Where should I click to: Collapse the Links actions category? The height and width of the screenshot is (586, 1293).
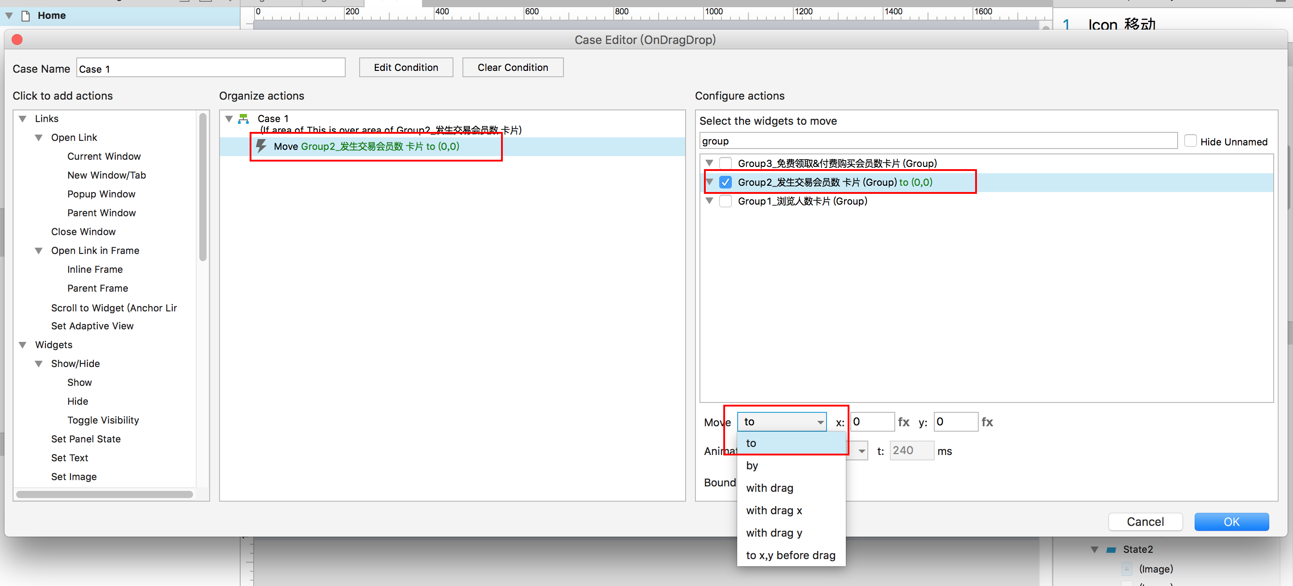22,119
